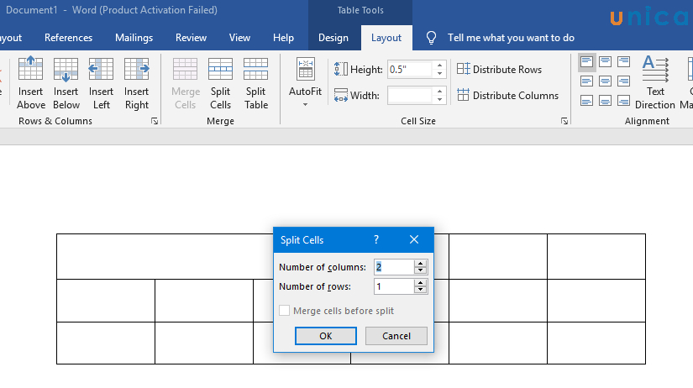Expand the Rows & Columns dialog launcher
This screenshot has height=388, width=693.
tap(154, 122)
